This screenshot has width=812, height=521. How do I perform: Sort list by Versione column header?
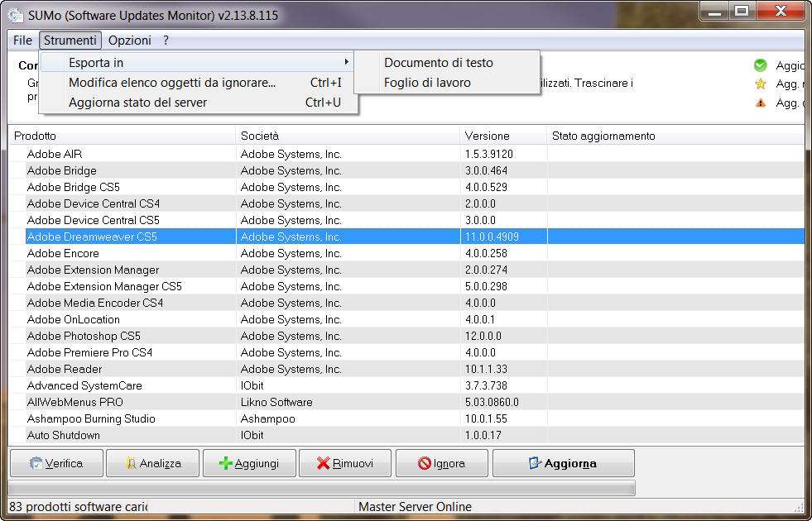[487, 136]
